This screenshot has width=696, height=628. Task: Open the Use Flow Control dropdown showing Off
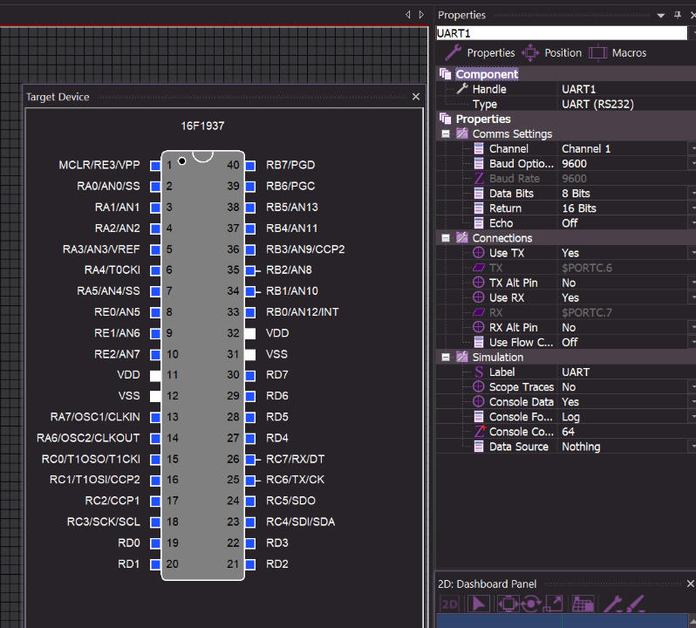[x=693, y=342]
